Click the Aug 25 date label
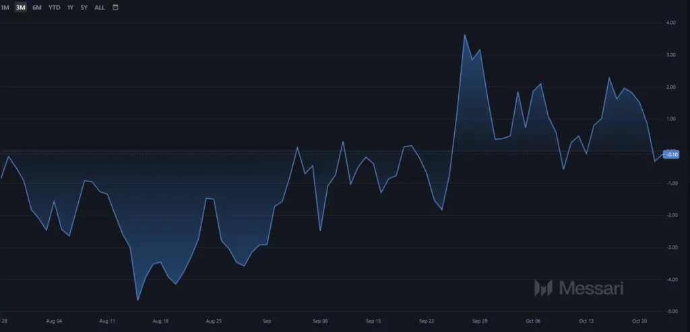This screenshot has width=690, height=332. click(214, 321)
